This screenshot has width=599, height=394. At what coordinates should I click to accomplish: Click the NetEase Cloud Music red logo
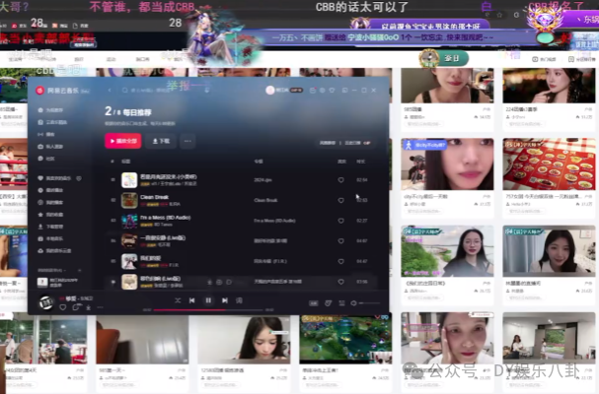[39, 91]
